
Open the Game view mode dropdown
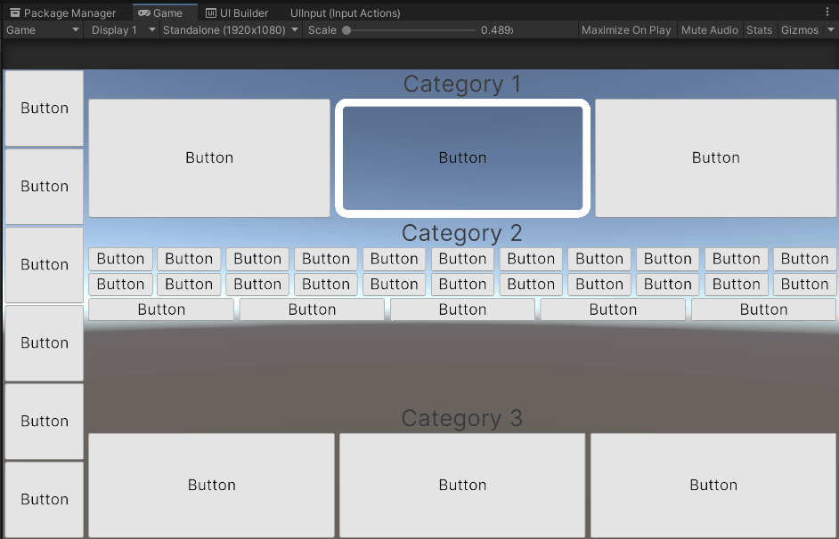[40, 29]
